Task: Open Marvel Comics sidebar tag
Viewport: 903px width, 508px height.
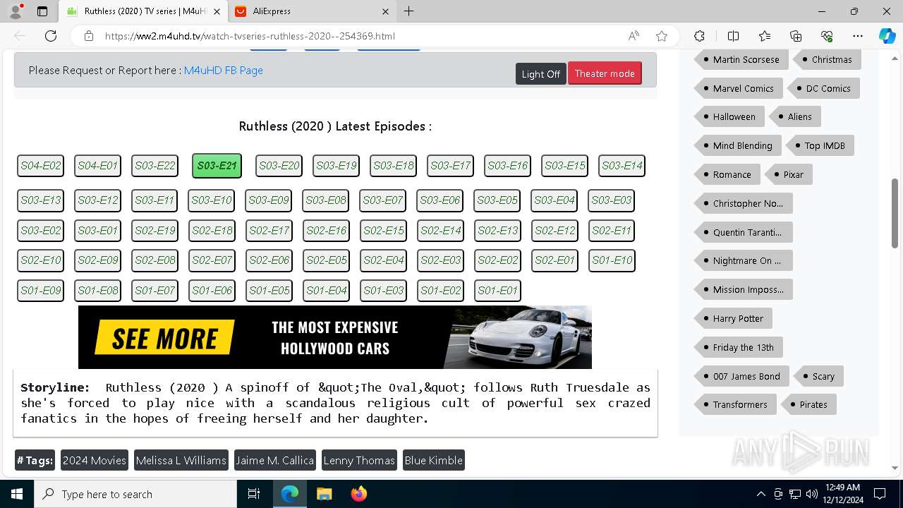Action: [x=737, y=89]
